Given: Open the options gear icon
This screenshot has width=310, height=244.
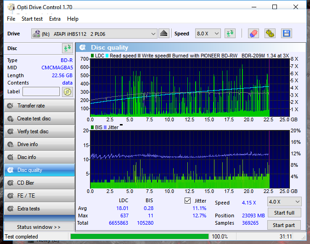Looking at the screenshot, I should tap(270, 34).
